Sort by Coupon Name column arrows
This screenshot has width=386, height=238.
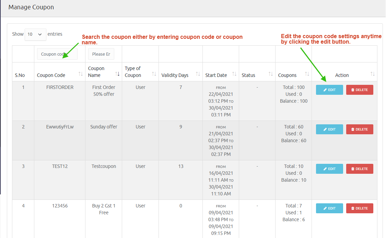pyautogui.click(x=117, y=74)
